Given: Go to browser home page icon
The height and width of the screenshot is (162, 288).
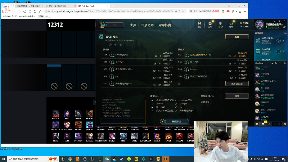Looking at the screenshot, I should [30, 11].
